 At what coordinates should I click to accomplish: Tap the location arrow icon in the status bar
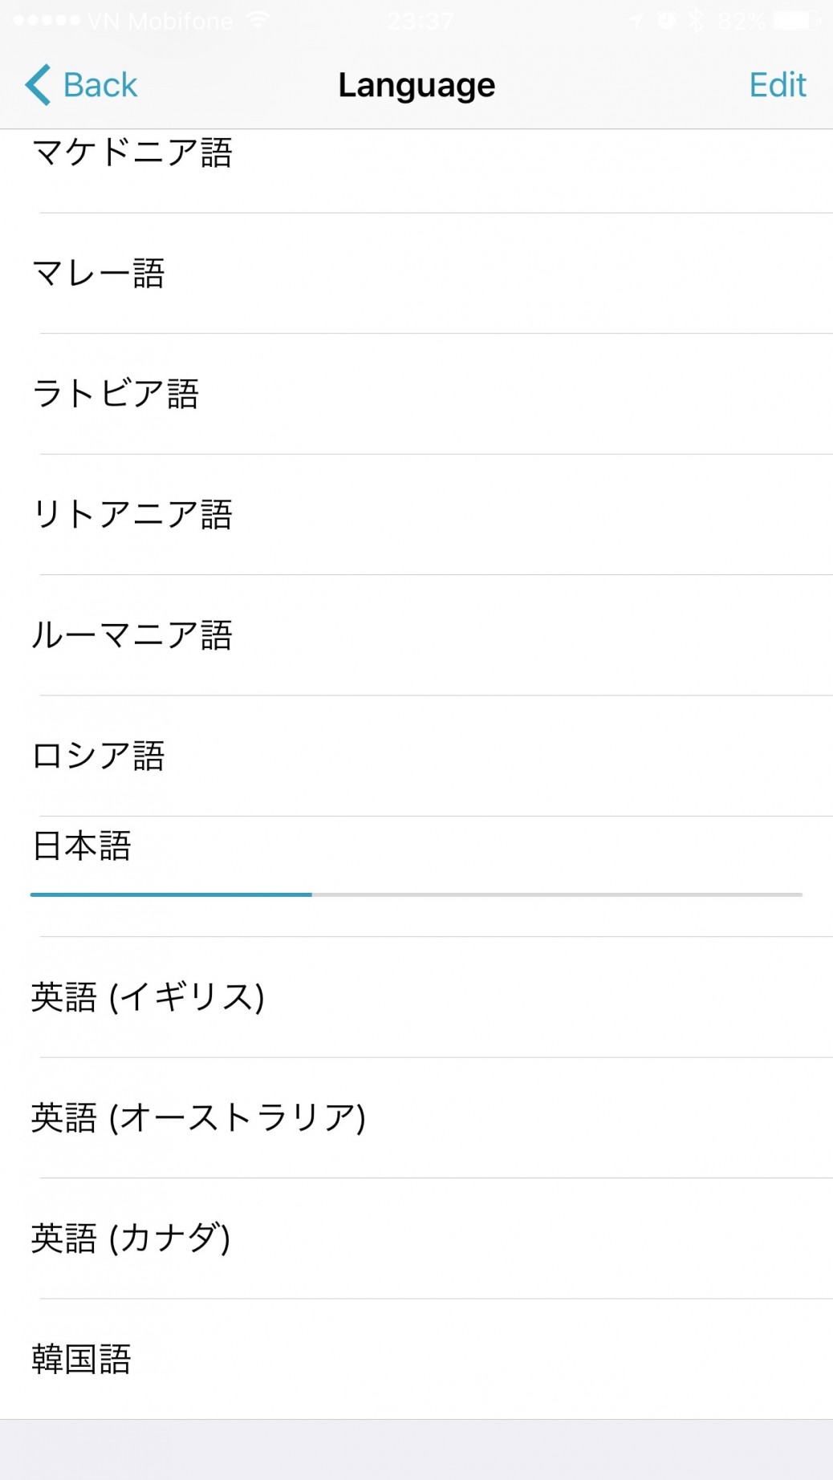(x=634, y=21)
